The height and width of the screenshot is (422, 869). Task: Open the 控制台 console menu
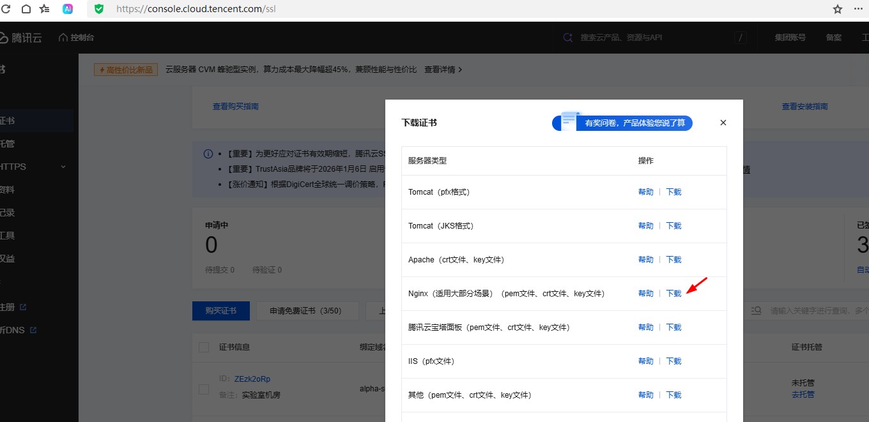point(77,38)
